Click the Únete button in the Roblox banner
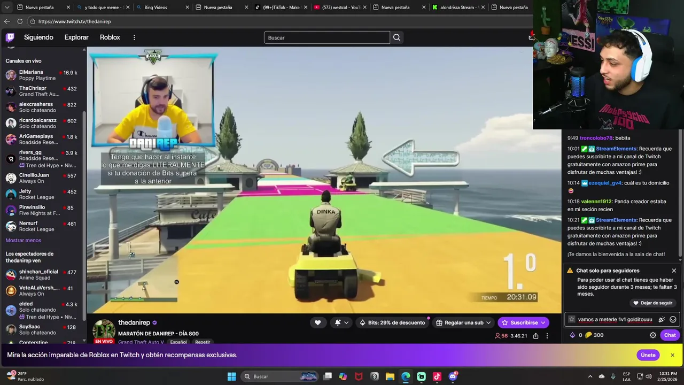The height and width of the screenshot is (385, 684). click(648, 355)
